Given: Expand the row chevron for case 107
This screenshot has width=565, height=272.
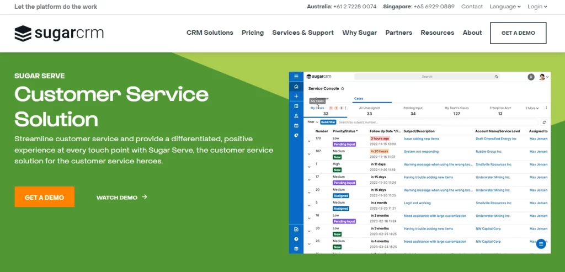Looking at the screenshot, I should [x=309, y=154].
